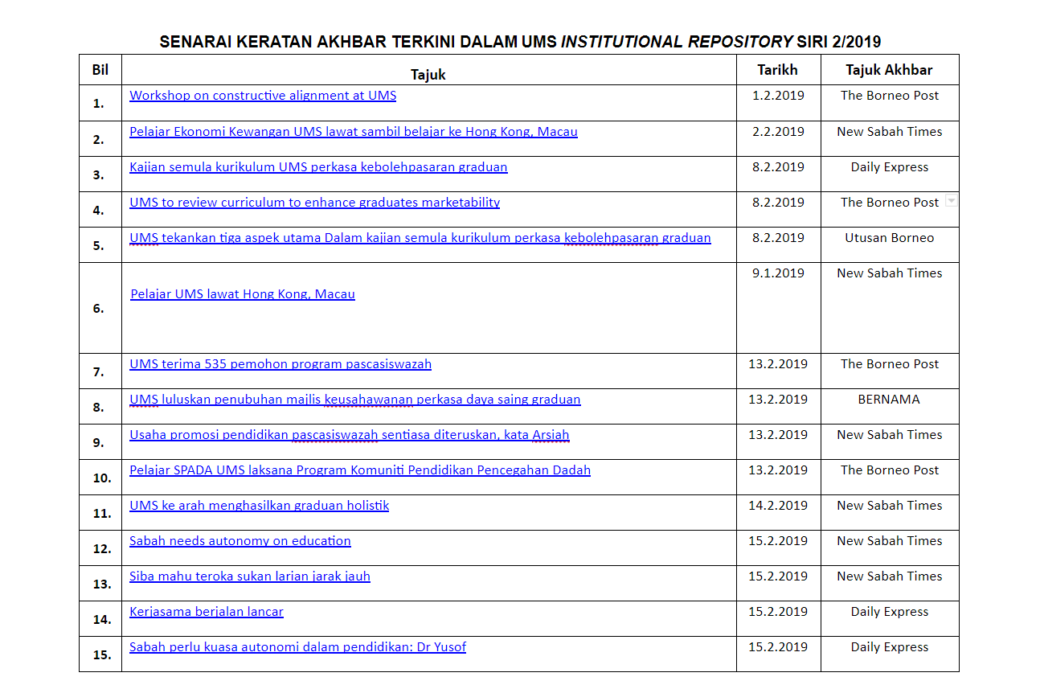Click row number 10. in Bil column
1040x685 pixels.
click(101, 478)
